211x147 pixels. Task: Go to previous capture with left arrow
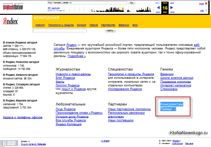point(158,7)
